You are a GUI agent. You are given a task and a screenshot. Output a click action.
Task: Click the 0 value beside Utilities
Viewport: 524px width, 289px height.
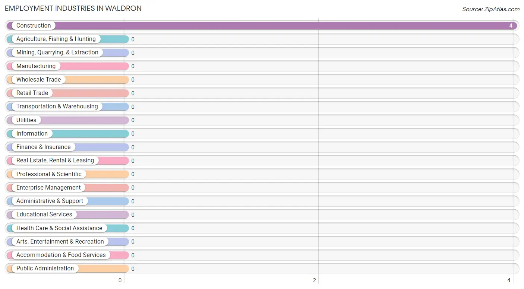[133, 120]
